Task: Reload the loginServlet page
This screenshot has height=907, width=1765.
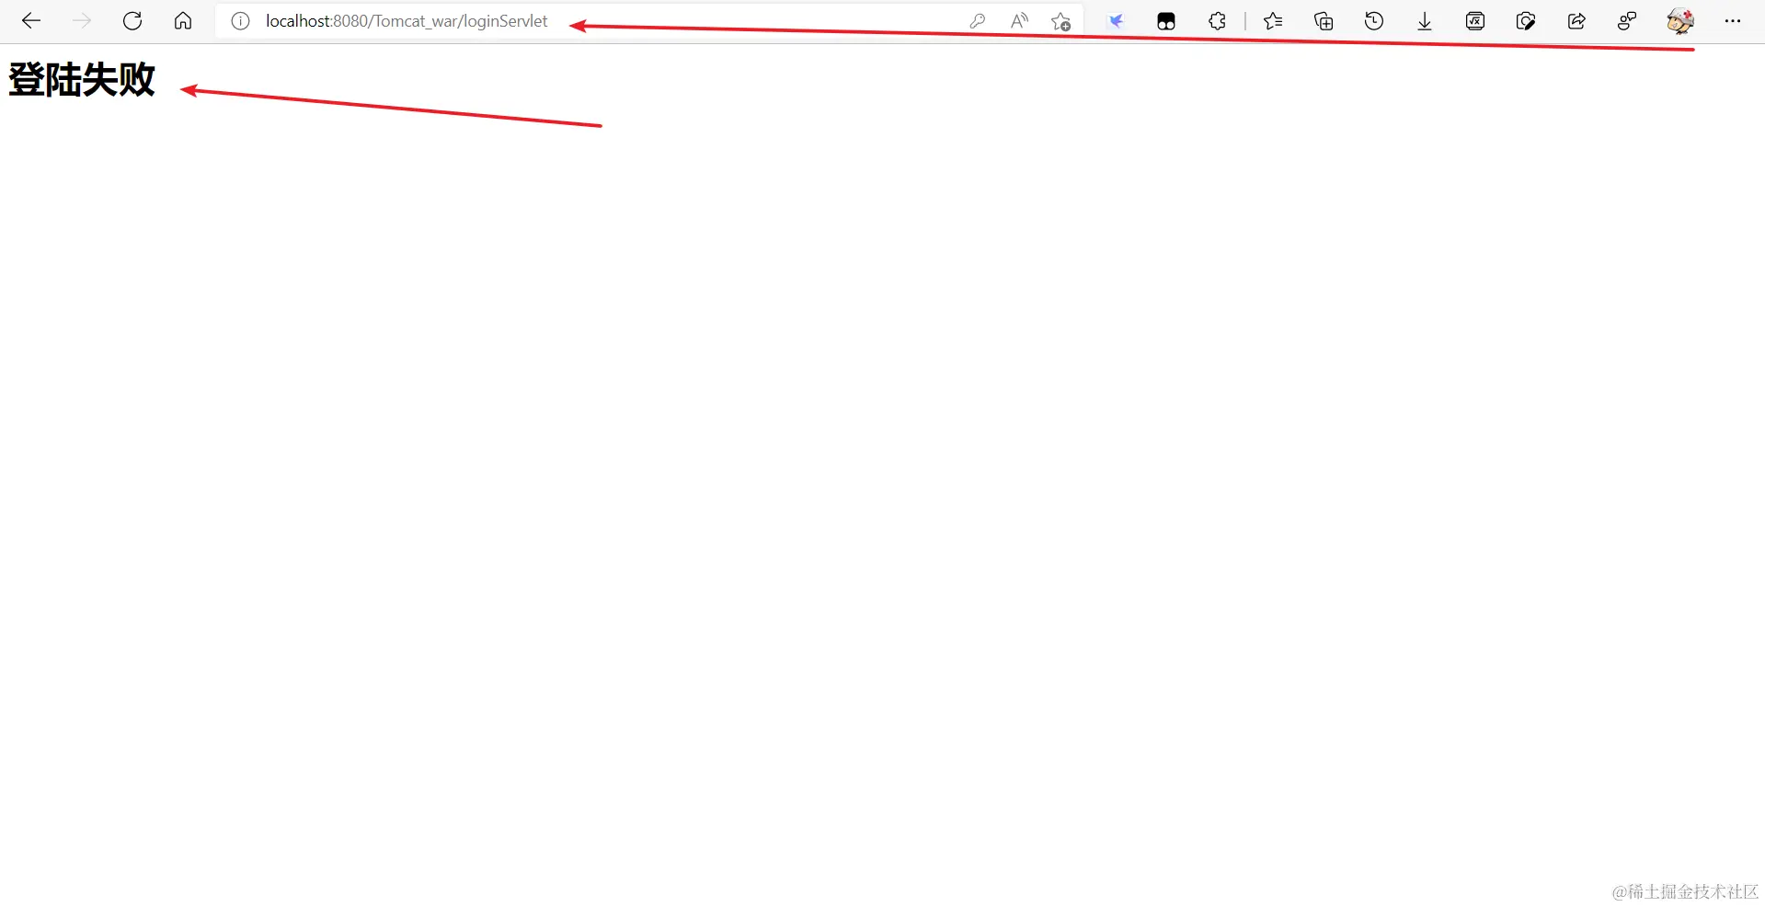Action: pyautogui.click(x=132, y=21)
